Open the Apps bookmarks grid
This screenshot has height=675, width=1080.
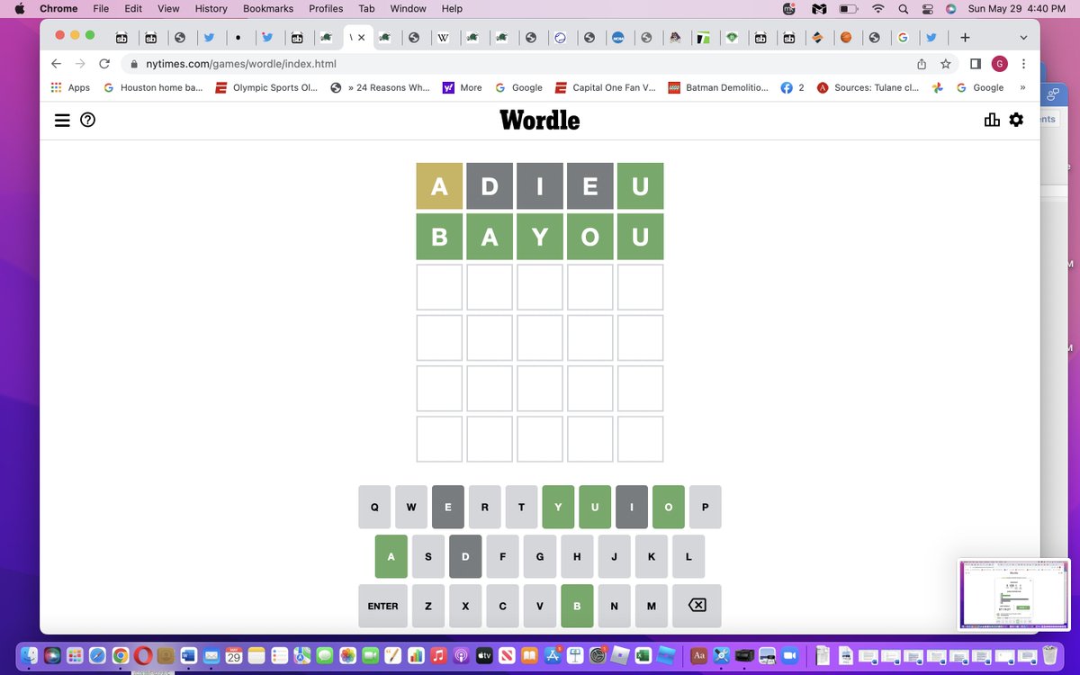[x=71, y=87]
